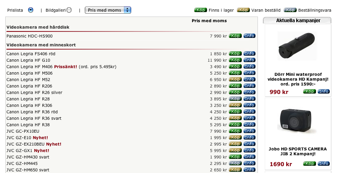337x173 pixels.
Task: Select the Bildgalleri radio button
Action: coord(69,10)
